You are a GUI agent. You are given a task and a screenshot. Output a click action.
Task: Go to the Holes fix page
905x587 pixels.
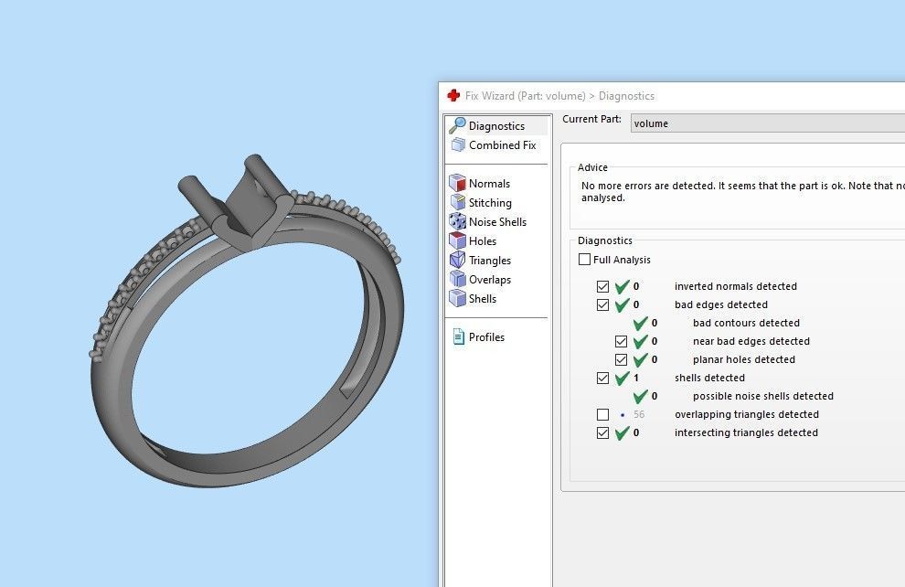point(483,240)
